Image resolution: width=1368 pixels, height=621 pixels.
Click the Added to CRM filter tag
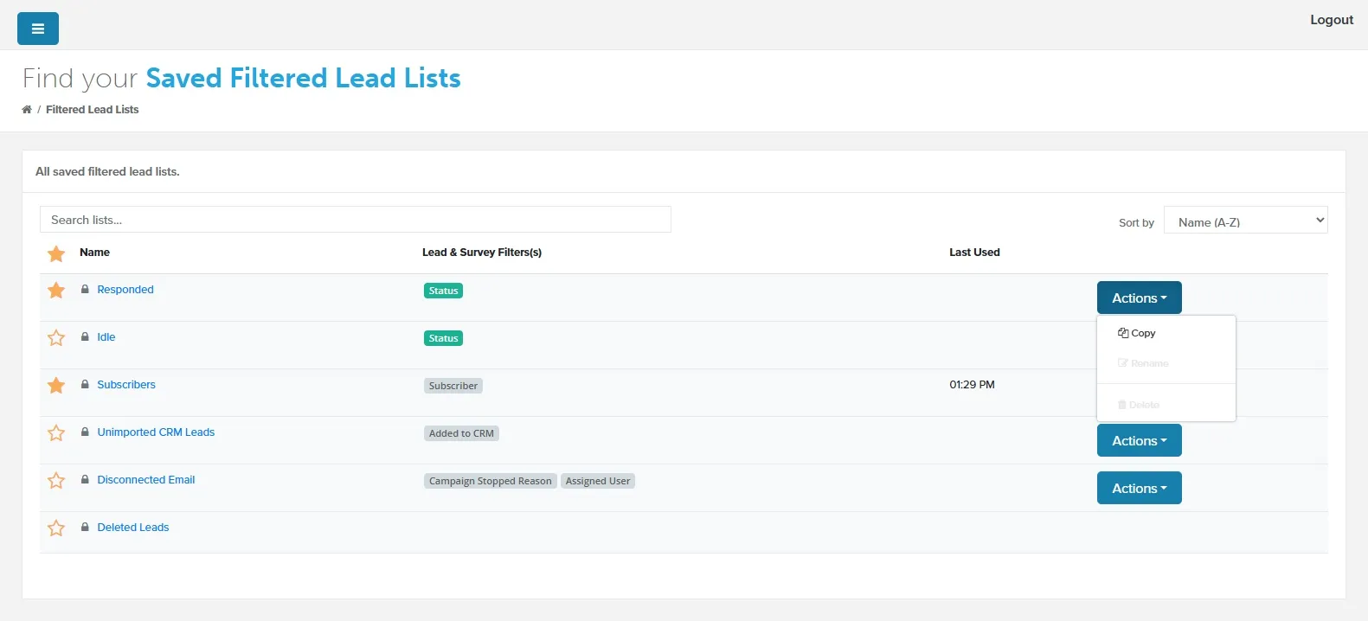(461, 433)
